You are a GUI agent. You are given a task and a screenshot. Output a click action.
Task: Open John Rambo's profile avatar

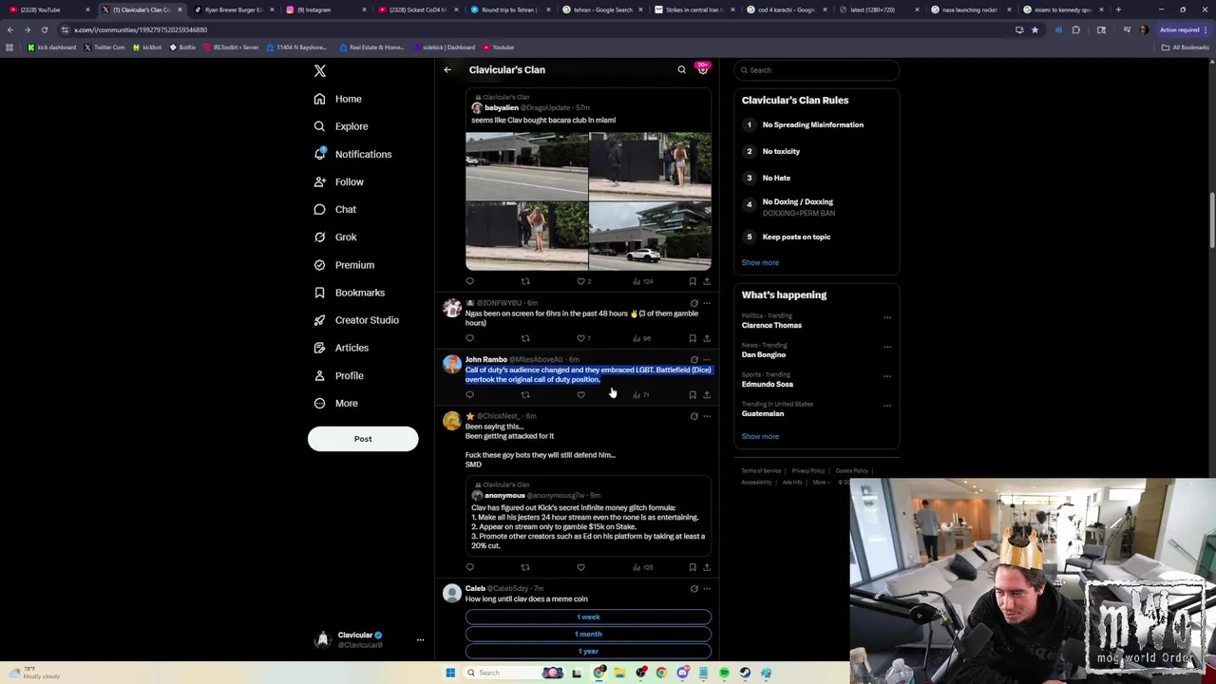tap(452, 365)
